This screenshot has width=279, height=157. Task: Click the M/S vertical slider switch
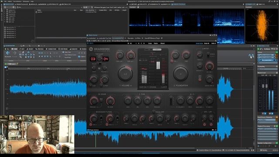[171, 101]
